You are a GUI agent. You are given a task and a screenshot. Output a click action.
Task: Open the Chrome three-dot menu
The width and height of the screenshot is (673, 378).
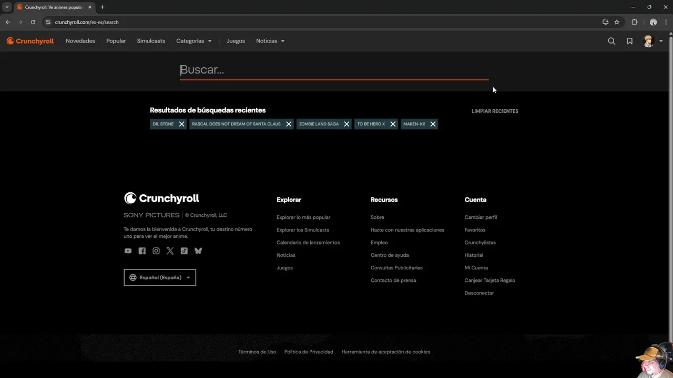click(x=666, y=22)
